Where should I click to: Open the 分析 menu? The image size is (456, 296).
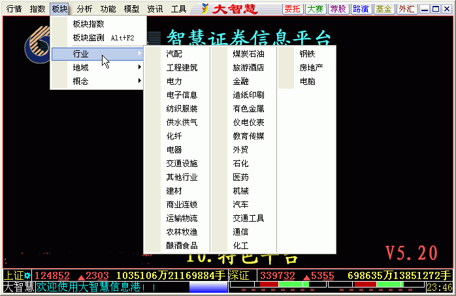[85, 9]
